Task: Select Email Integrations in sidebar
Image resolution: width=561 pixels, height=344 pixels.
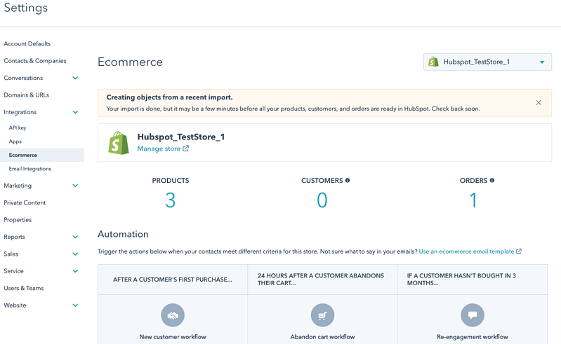Action: (29, 169)
